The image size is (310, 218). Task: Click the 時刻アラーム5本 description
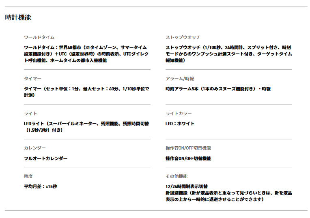pyautogui.click(x=218, y=89)
